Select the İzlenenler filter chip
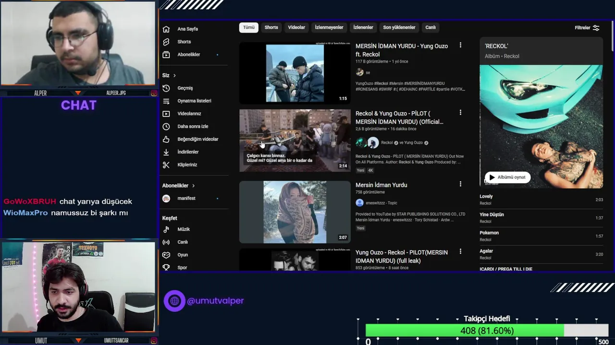Image resolution: width=615 pixels, height=345 pixels. click(x=363, y=28)
